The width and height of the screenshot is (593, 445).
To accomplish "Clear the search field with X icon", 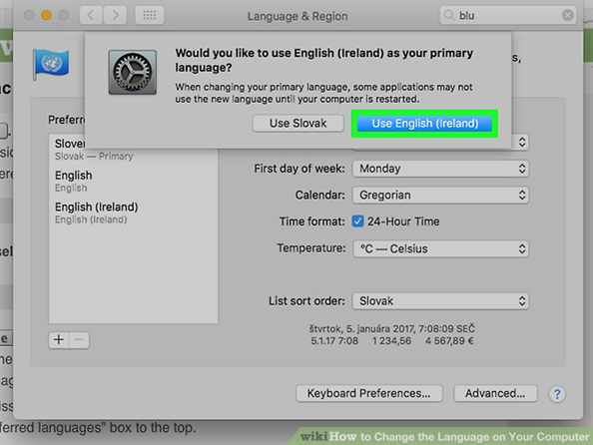I will (x=568, y=15).
